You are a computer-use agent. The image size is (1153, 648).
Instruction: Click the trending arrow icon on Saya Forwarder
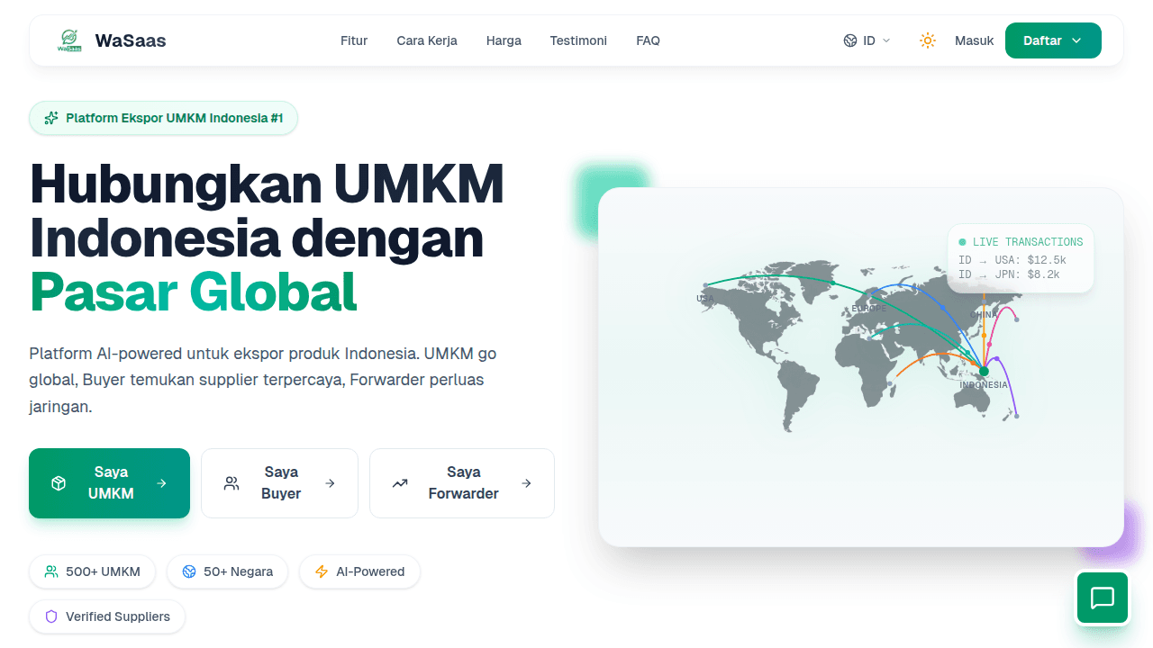(x=400, y=483)
